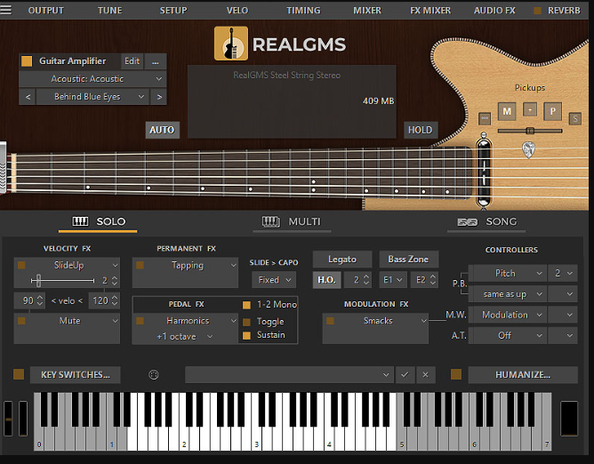Viewport: 594px width, 464px height.
Task: Click the Edit amplifier button
Action: pos(132,61)
